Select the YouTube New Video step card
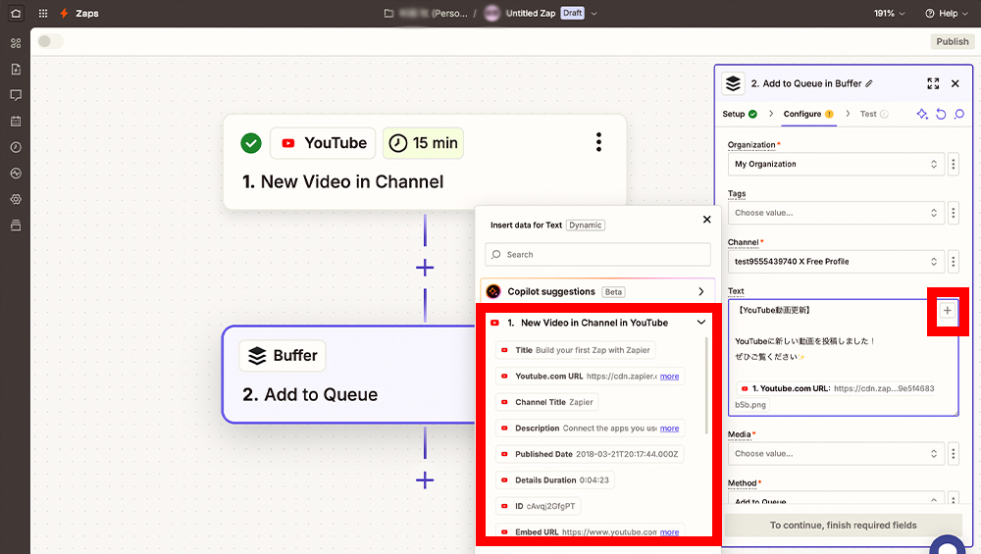The width and height of the screenshot is (981, 554). point(425,162)
